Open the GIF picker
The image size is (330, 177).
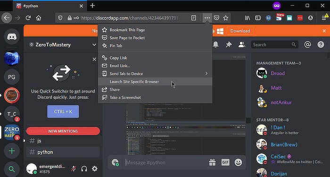[x=225, y=162]
